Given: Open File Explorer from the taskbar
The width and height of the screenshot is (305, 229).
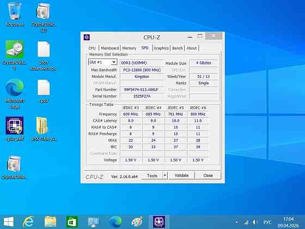Looking at the screenshot, I should click(50, 221).
